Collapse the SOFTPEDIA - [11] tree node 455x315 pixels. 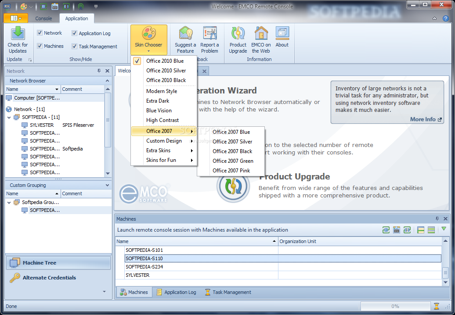tap(9, 118)
